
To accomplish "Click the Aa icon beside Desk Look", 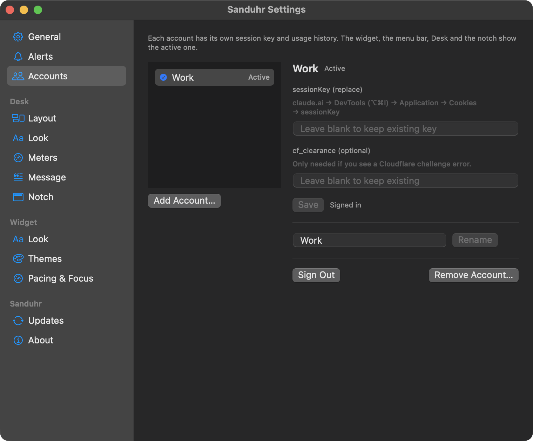I will [18, 138].
